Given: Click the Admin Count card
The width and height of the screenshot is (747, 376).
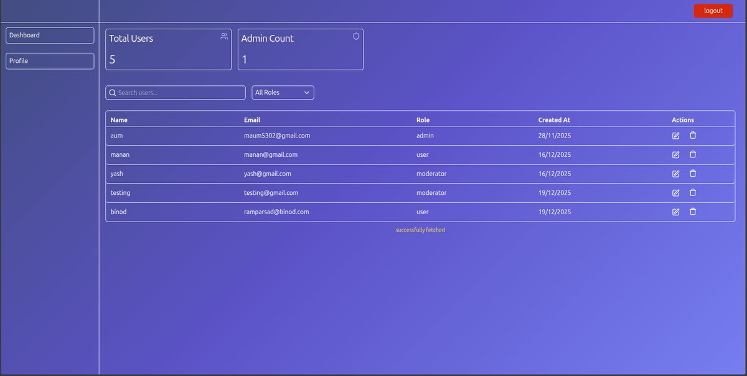Looking at the screenshot, I should (x=301, y=50).
